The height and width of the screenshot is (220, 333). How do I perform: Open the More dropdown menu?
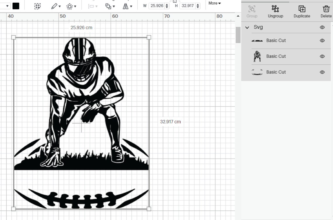(214, 3)
